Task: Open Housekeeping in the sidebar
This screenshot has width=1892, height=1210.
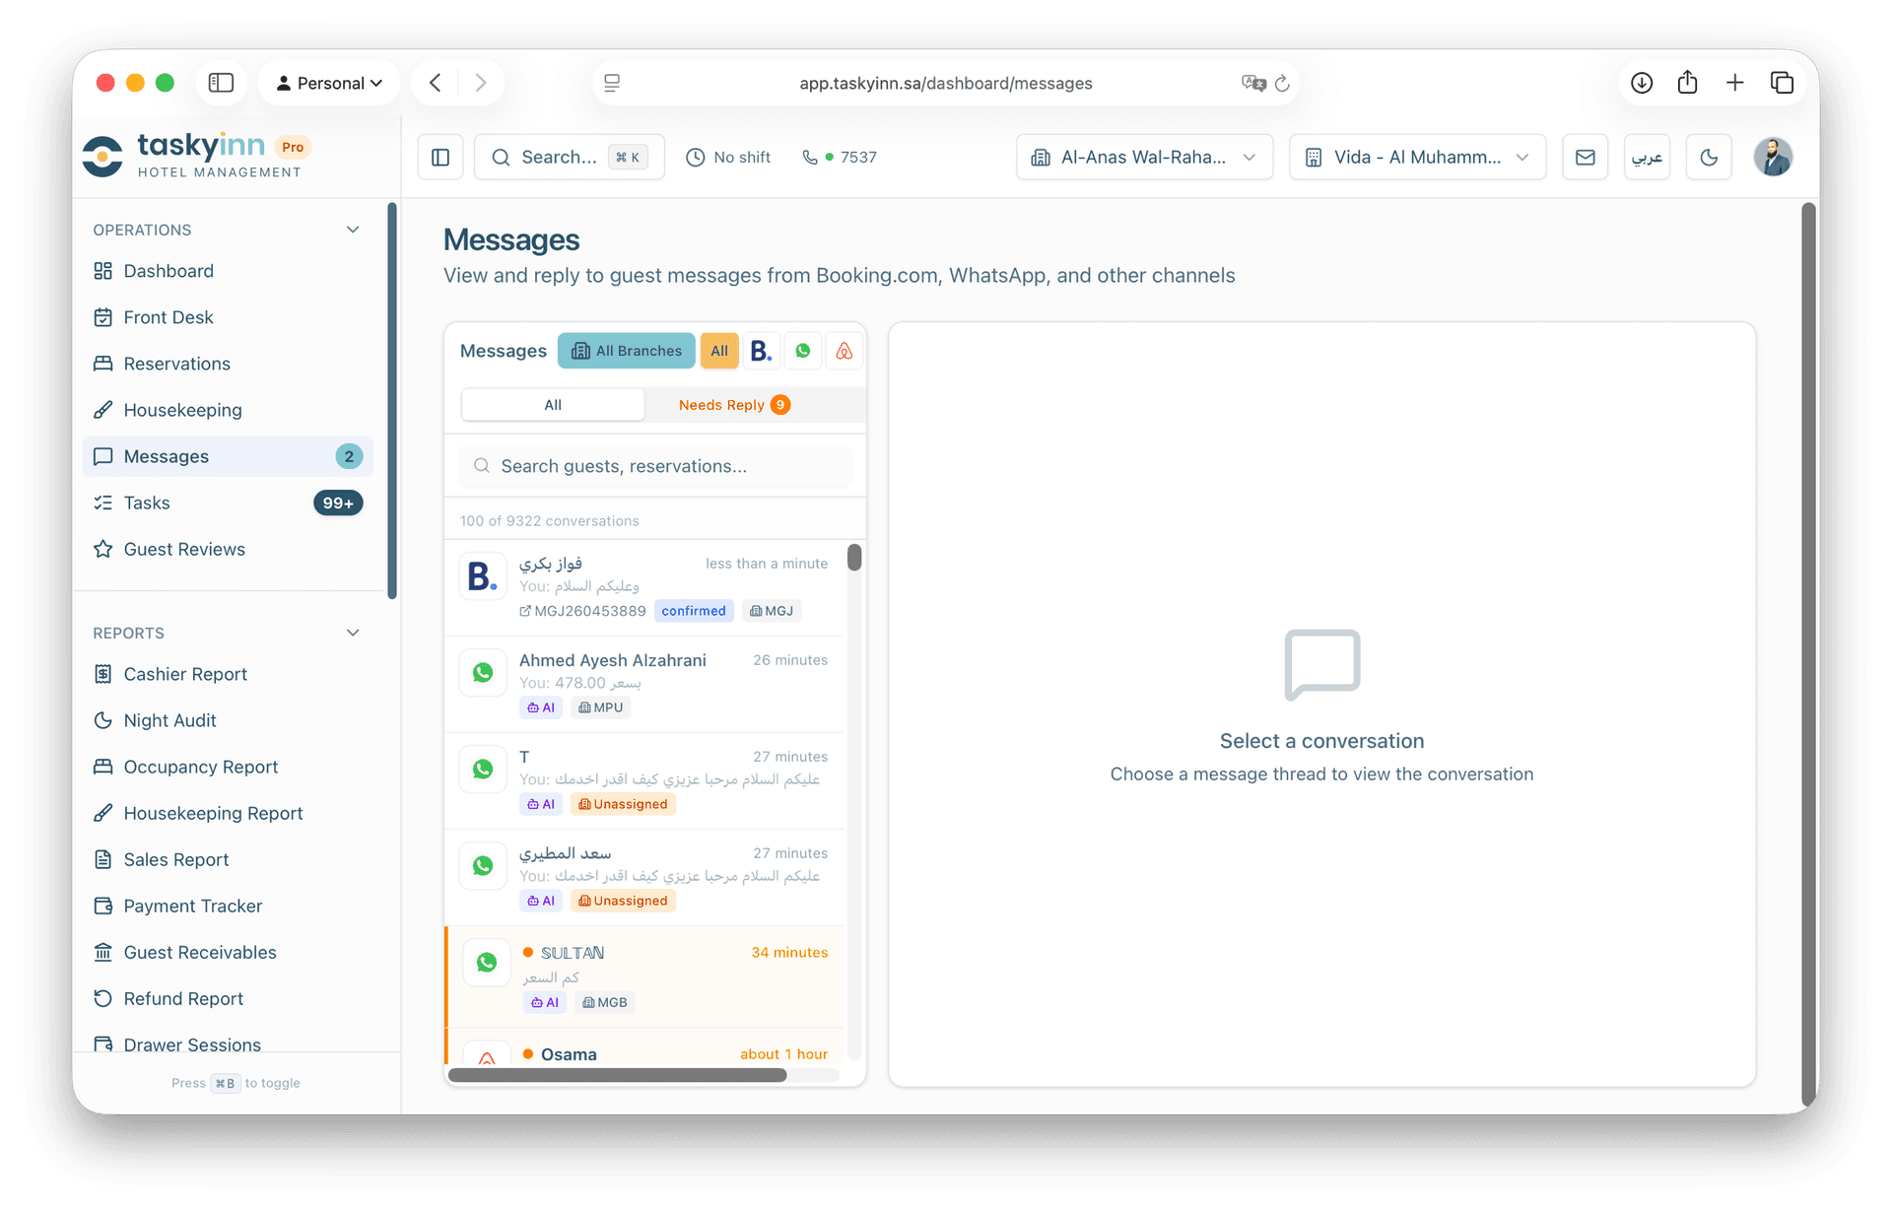Action: [182, 410]
